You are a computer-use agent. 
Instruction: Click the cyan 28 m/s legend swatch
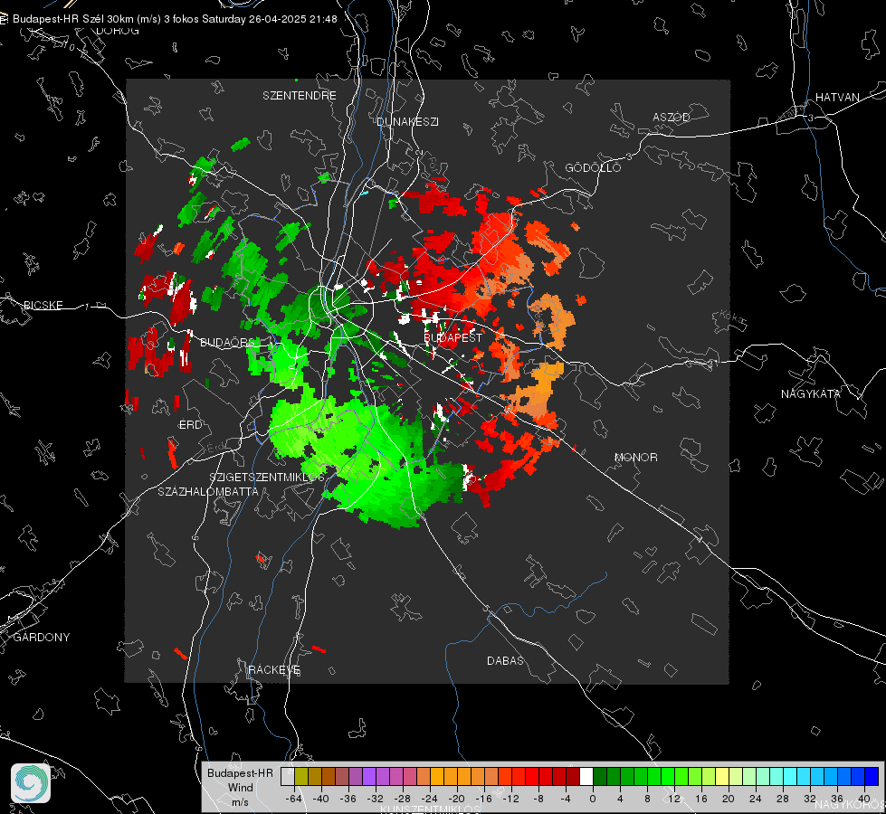pyautogui.click(x=790, y=776)
